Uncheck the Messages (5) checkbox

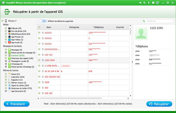tap(6, 50)
